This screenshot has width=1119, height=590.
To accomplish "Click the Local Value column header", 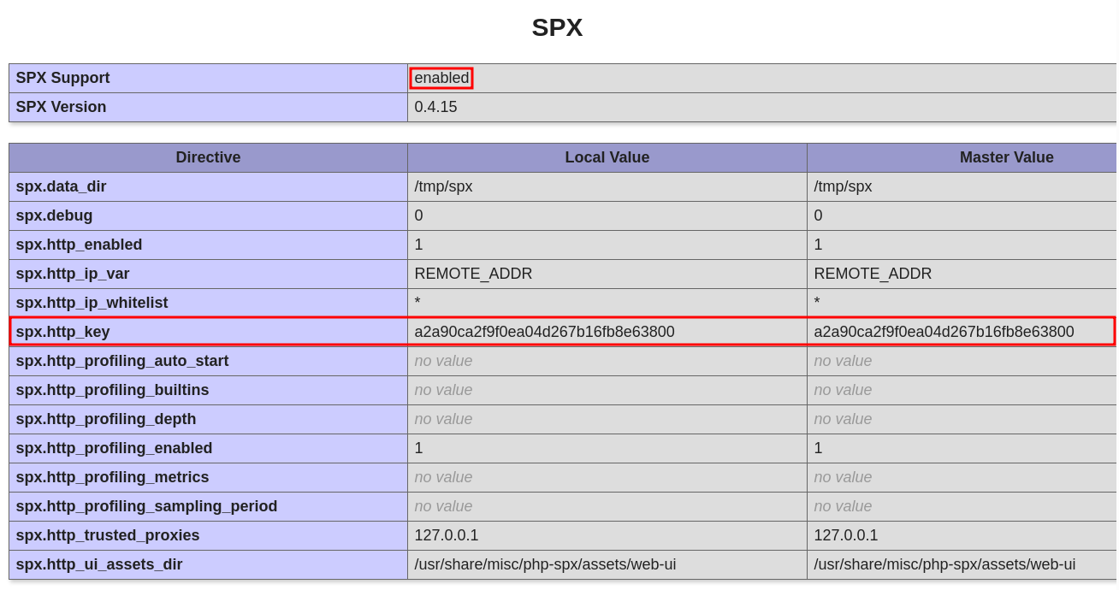I will (x=607, y=157).
